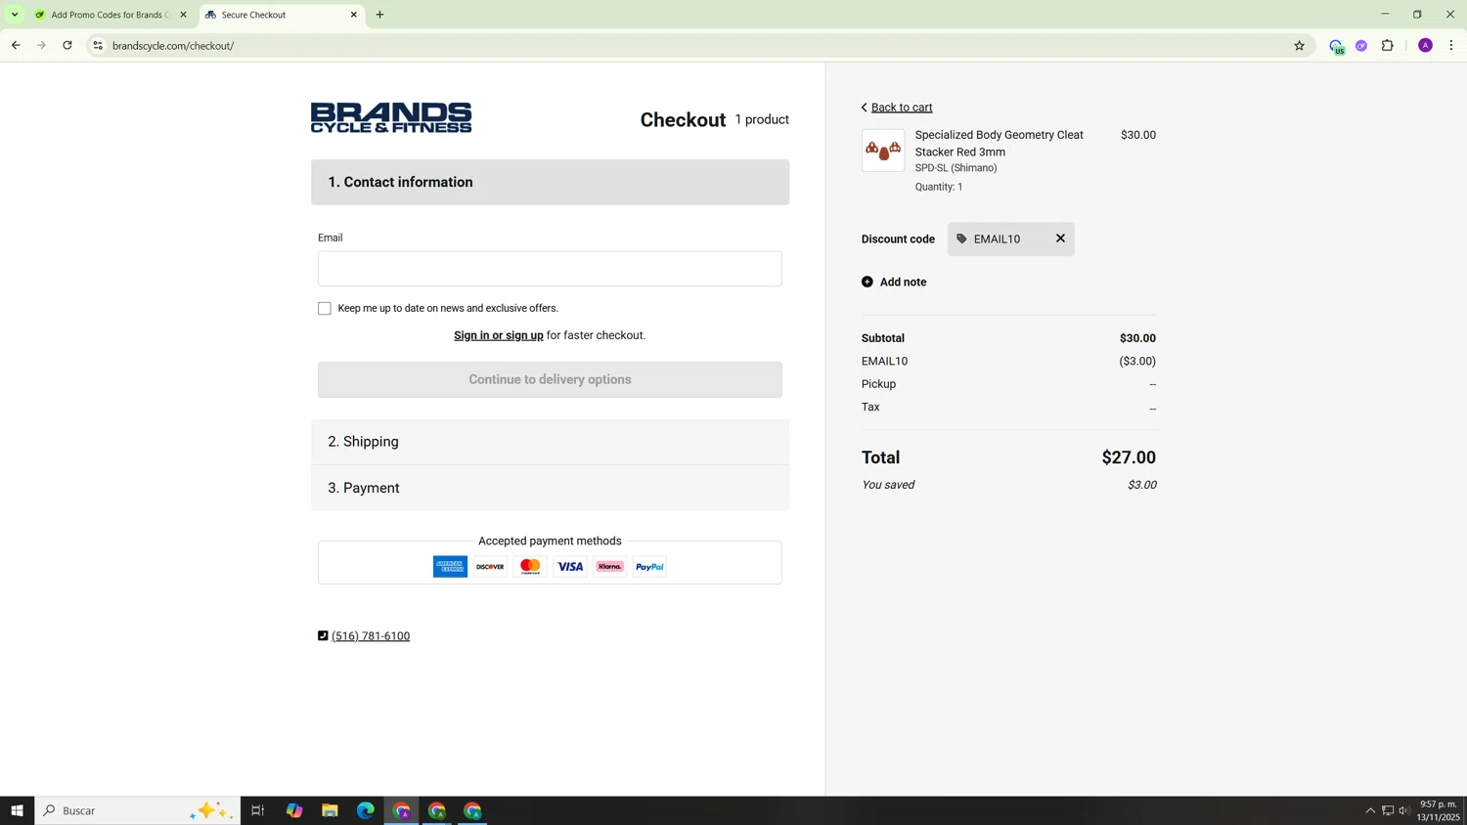Focus the Email input field
1467x825 pixels.
[x=550, y=269]
